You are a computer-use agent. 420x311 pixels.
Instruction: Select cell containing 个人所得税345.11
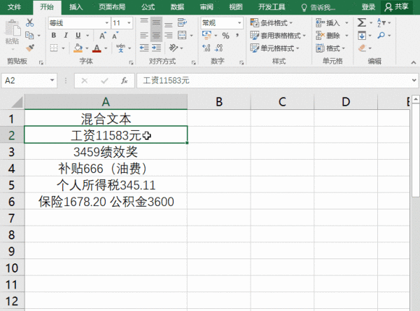[106, 185]
